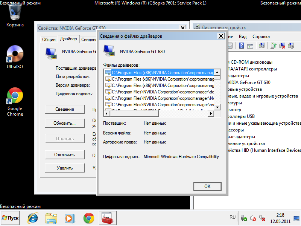301x226 pixels.
Task: Select the Драйвер tab
Action: tap(68, 39)
